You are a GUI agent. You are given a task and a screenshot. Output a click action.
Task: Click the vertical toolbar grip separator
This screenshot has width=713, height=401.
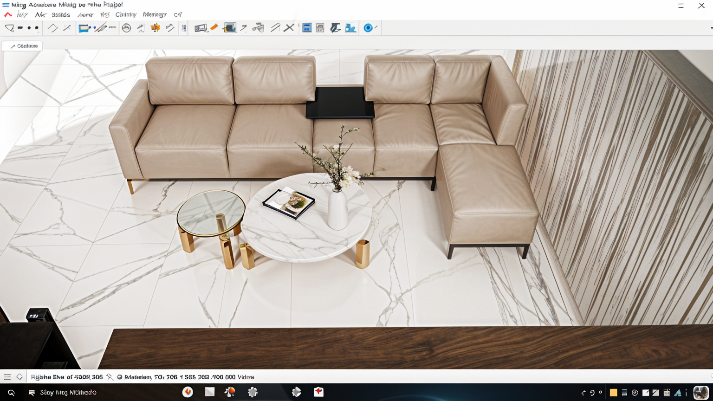click(x=184, y=28)
